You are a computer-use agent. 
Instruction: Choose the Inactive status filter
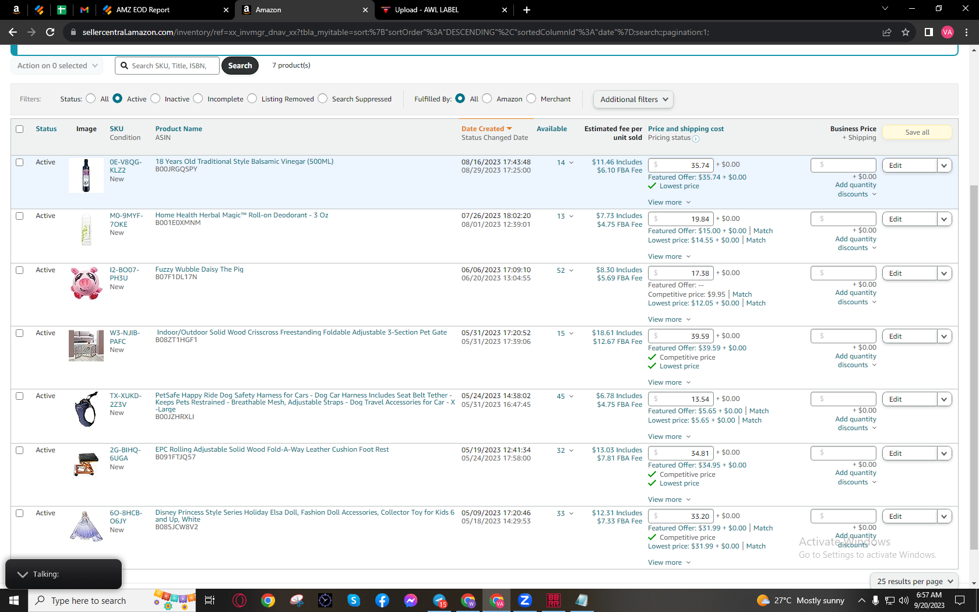pyautogui.click(x=156, y=99)
